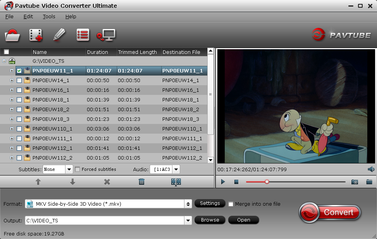This screenshot has width=377, height=239.
Task: Mute the preview volume speaker
Action: pos(371,169)
